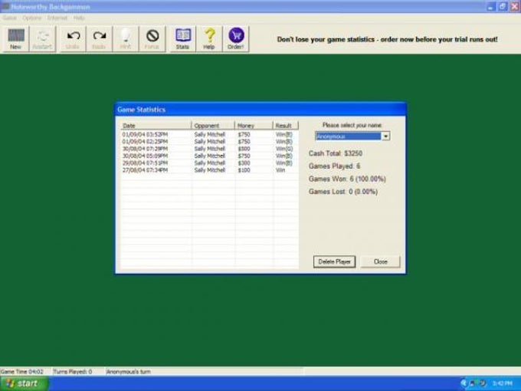Click the Noteworthy Backgammon title bar icon
Viewport: 521px width, 391px height.
[5, 6]
